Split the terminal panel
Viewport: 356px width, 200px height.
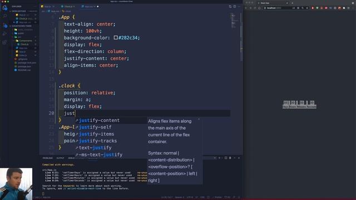coord(226,158)
